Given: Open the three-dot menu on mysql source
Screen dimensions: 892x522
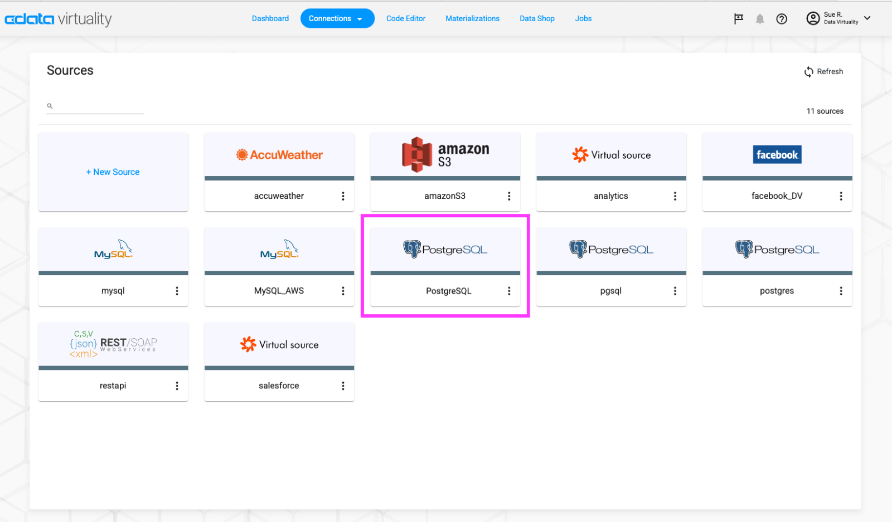Looking at the screenshot, I should [x=177, y=290].
